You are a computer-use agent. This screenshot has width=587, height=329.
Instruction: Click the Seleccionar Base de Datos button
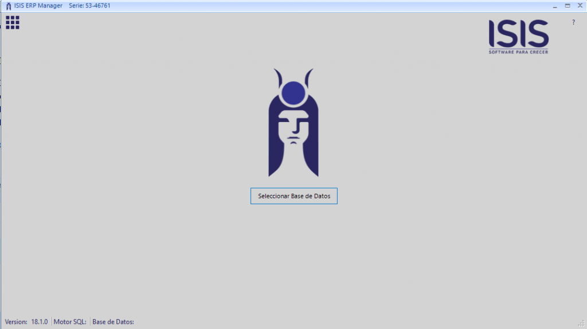point(294,196)
